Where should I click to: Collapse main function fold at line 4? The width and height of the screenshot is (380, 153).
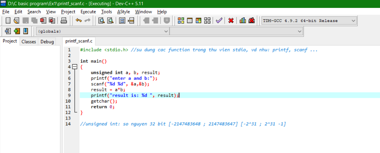pos(74,67)
